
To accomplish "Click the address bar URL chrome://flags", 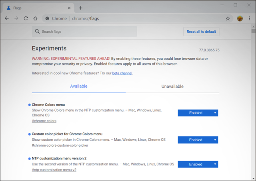I will click(85, 19).
